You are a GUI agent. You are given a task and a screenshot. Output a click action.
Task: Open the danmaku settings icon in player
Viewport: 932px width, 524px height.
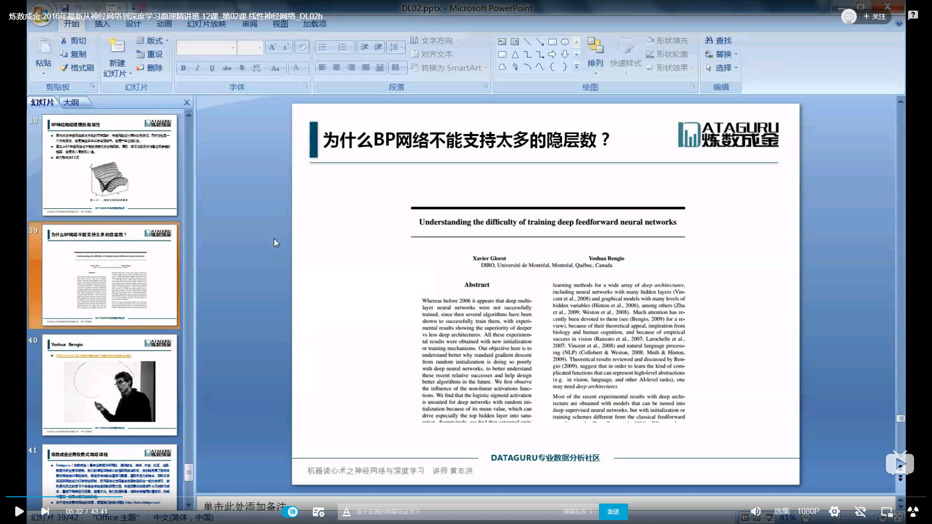tap(318, 512)
